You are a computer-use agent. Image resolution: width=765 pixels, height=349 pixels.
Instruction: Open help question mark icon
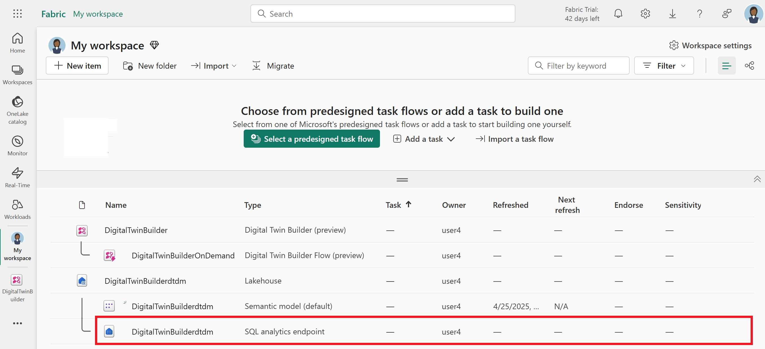(x=700, y=14)
